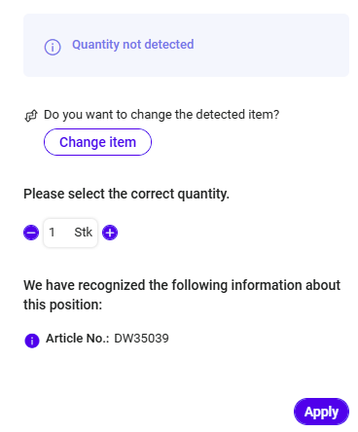Tap the circular minus icon left of quantity

[31, 233]
